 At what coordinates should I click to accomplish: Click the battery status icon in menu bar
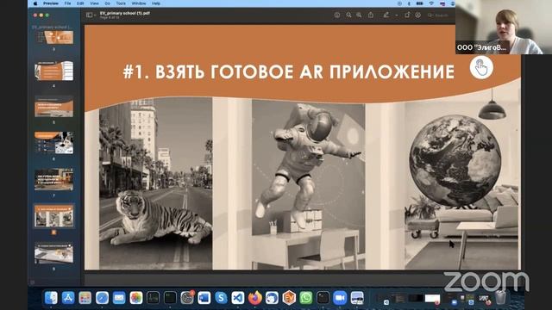[420, 3]
